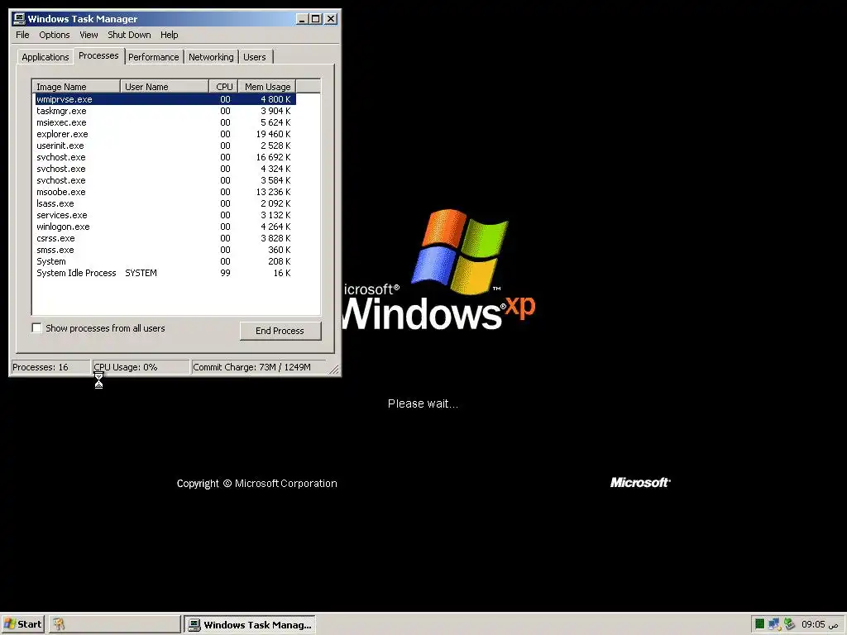Click the taskbar clock showing 09:05
Screen dimensions: 847x635
[820, 624]
